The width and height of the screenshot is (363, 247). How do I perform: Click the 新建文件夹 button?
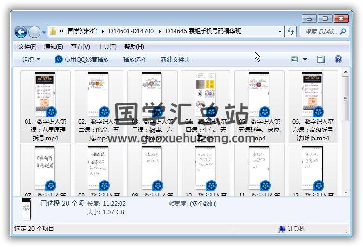click(175, 60)
